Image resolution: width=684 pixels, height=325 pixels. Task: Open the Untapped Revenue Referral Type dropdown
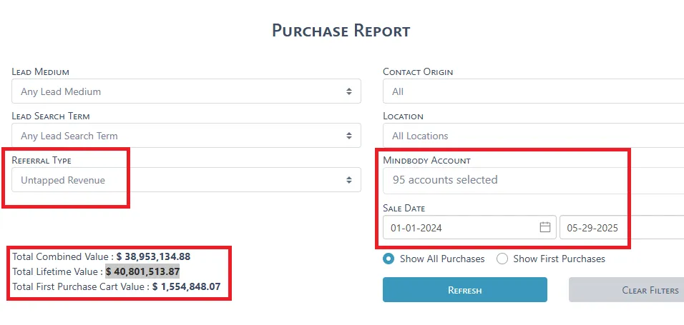[x=186, y=179]
